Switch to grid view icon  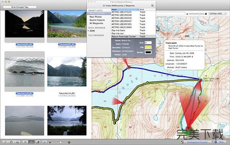pyautogui.click(x=31, y=142)
